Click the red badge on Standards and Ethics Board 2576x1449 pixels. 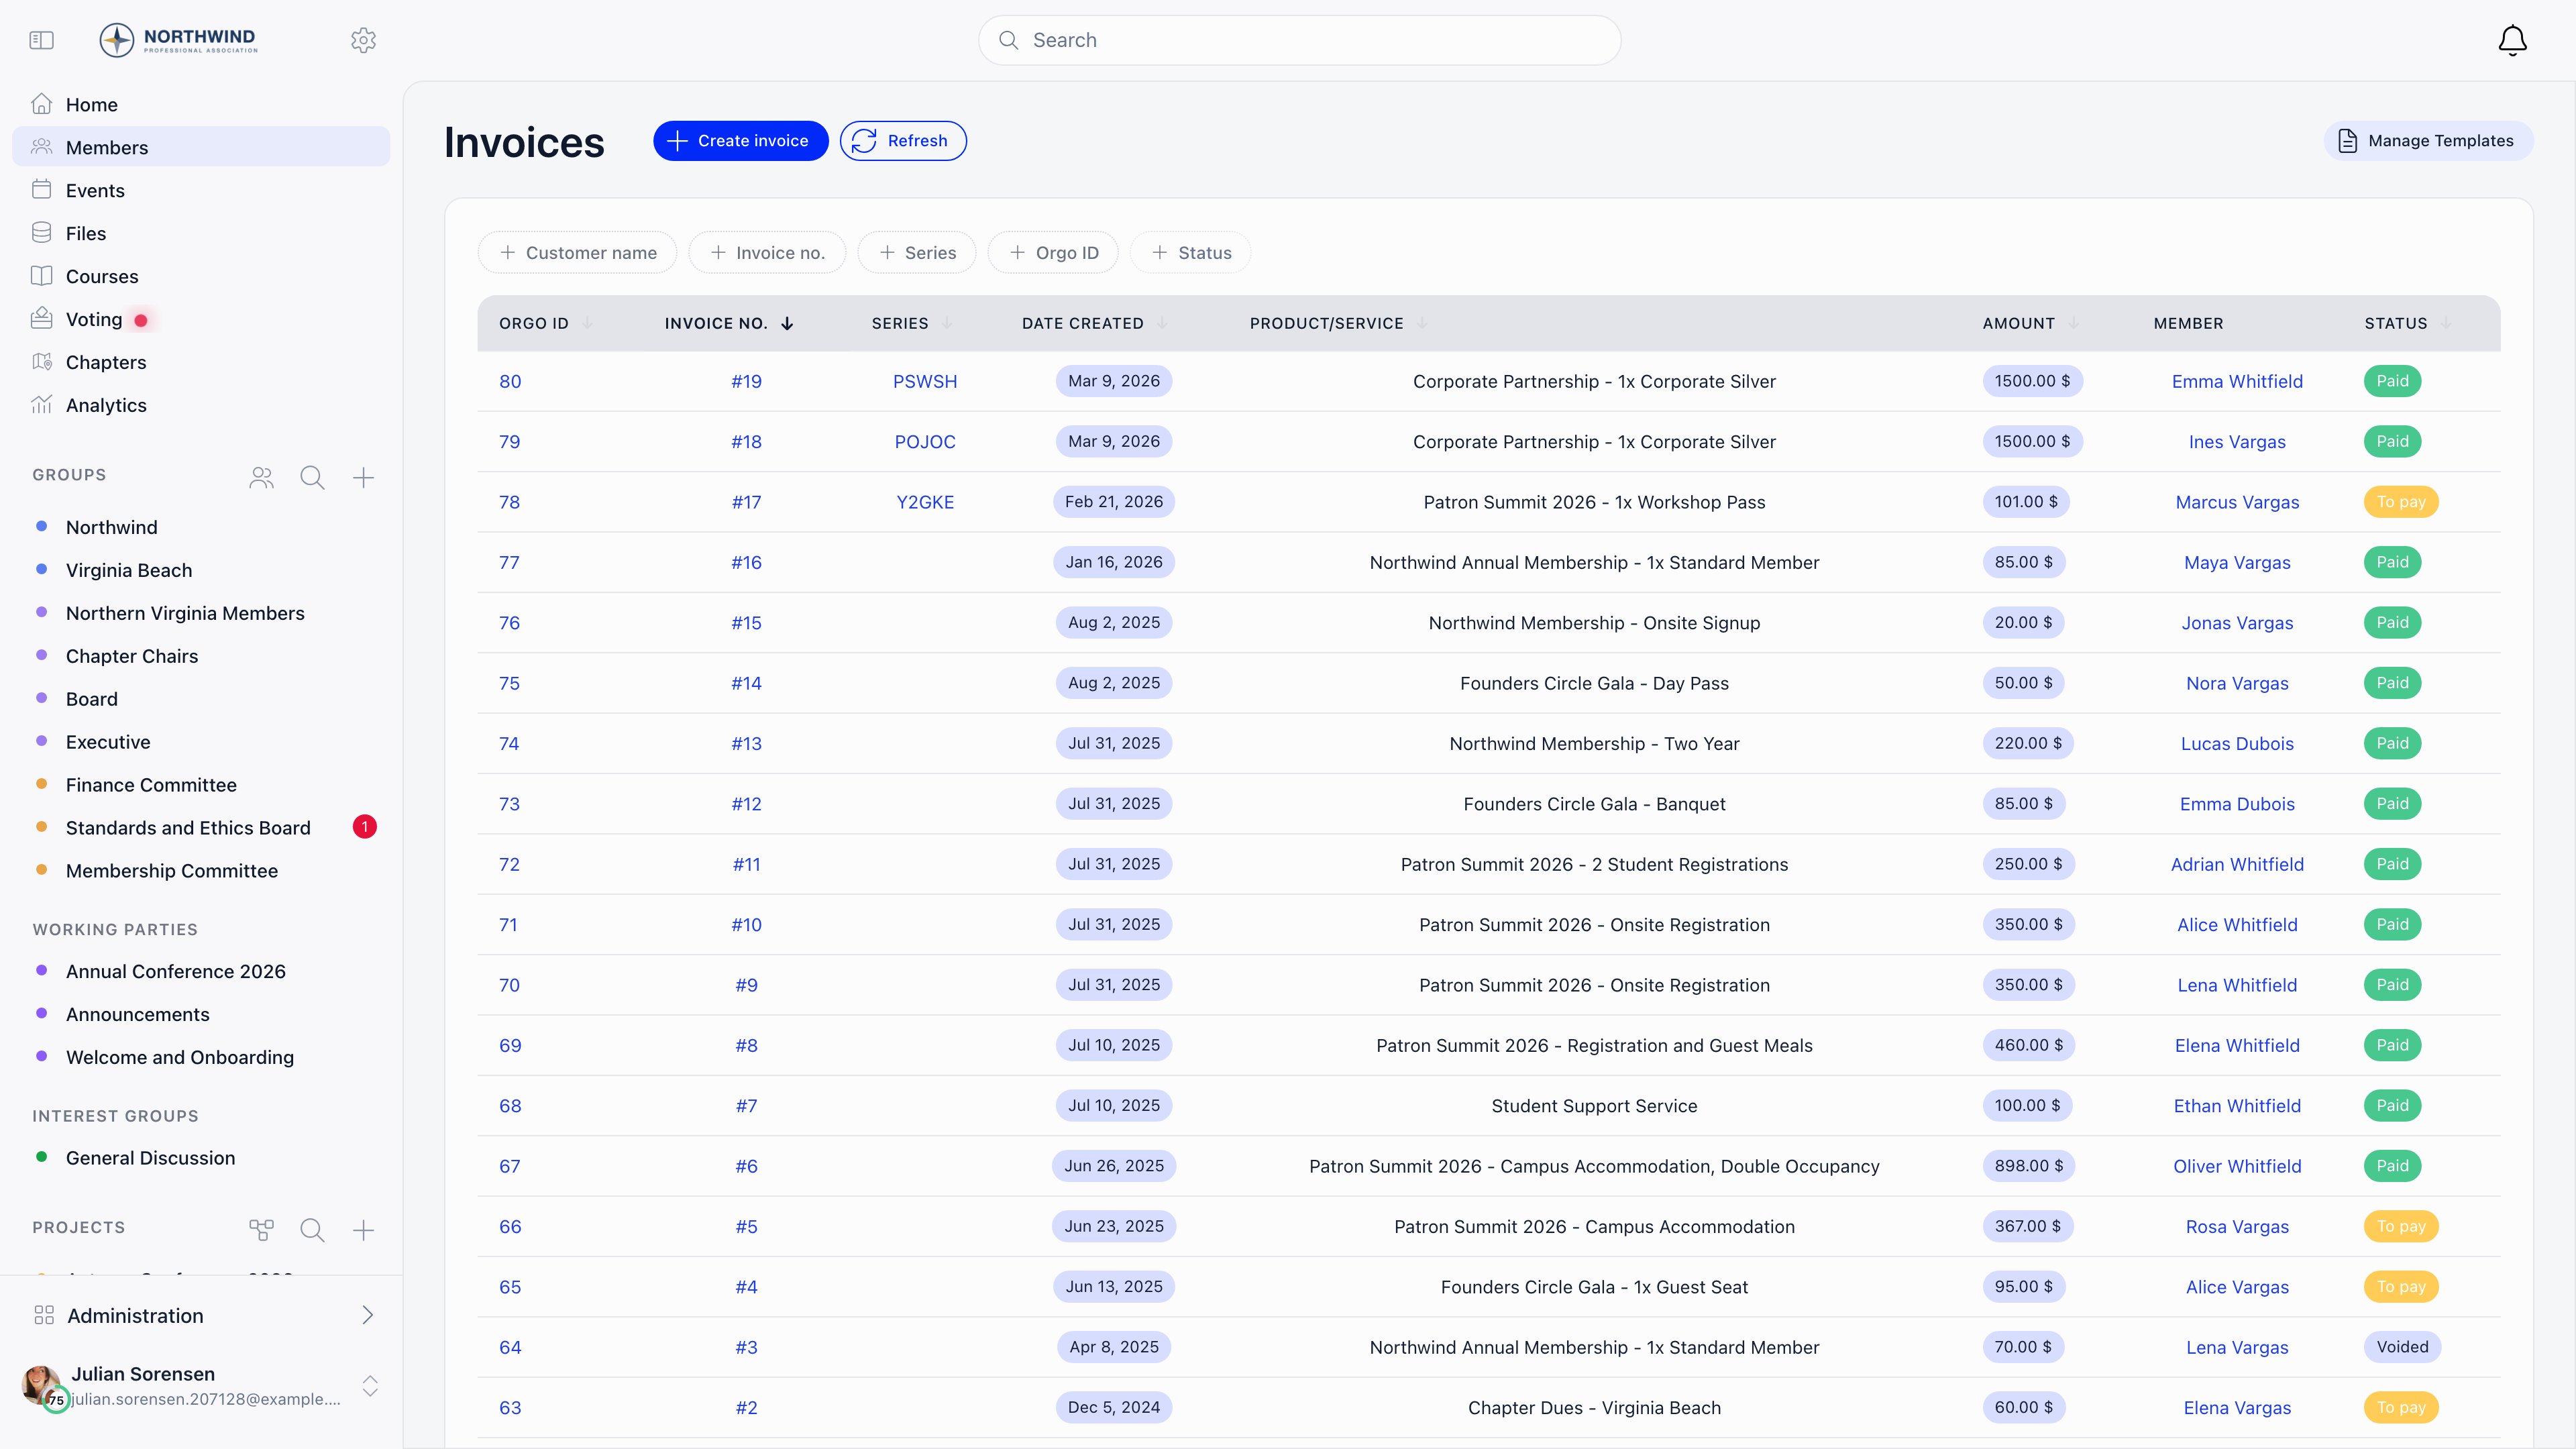pos(365,827)
